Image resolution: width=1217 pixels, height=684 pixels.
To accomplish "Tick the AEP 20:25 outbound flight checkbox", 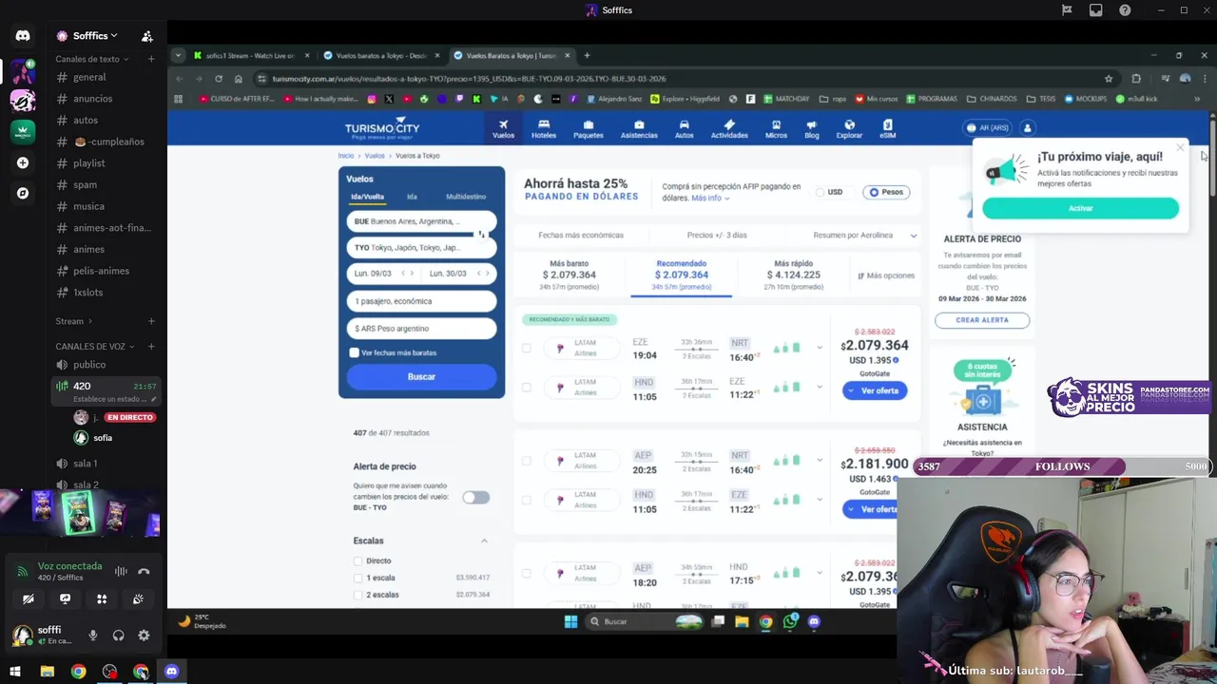I will point(527,461).
